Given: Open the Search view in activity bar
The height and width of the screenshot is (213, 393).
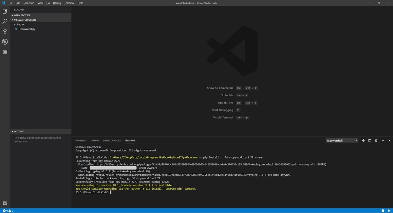Looking at the screenshot, I should click(x=5, y=22).
